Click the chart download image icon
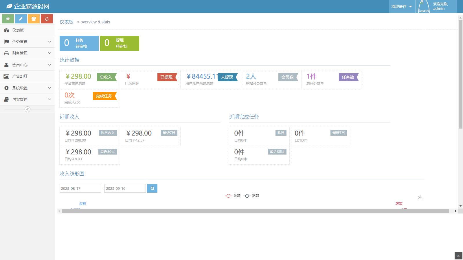The height and width of the screenshot is (260, 463). tap(420, 197)
